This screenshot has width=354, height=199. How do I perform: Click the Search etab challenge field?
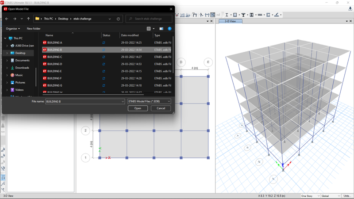pos(149,19)
